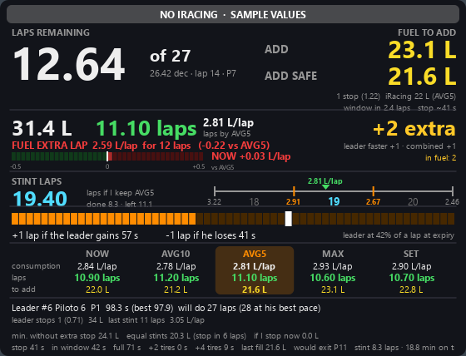Click the orange 2.67 tick on scale
Image resolution: width=466 pixels, height=356 pixels.
click(373, 191)
